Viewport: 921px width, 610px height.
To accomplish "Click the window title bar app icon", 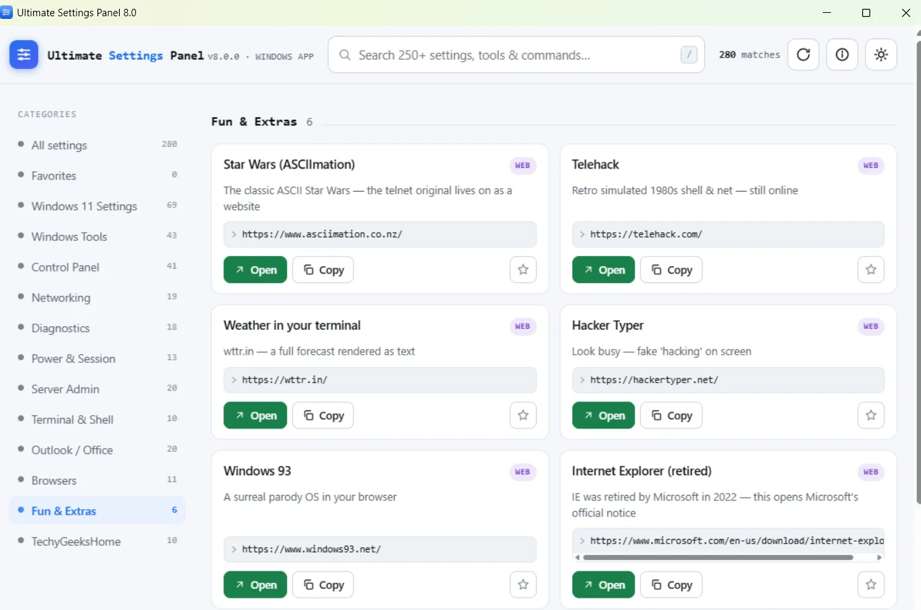I will [7, 12].
